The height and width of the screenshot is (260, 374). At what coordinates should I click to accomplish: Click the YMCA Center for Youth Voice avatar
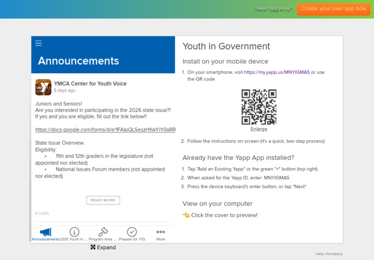pyautogui.click(x=43, y=87)
